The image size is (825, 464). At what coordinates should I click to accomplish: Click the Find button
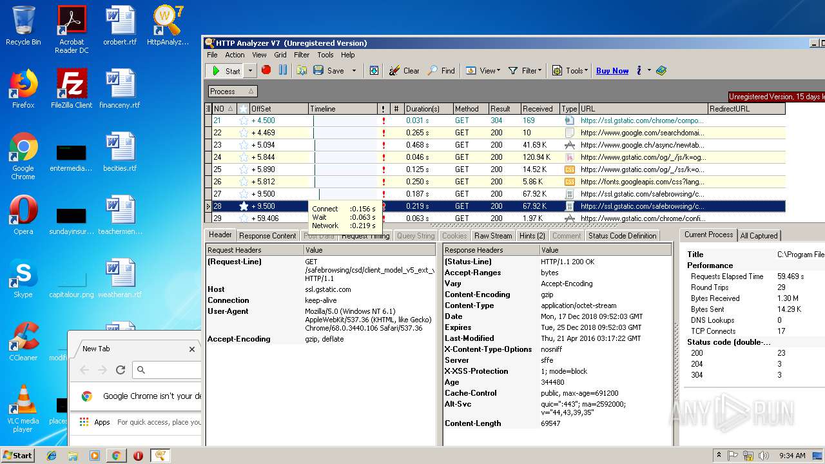click(x=442, y=70)
